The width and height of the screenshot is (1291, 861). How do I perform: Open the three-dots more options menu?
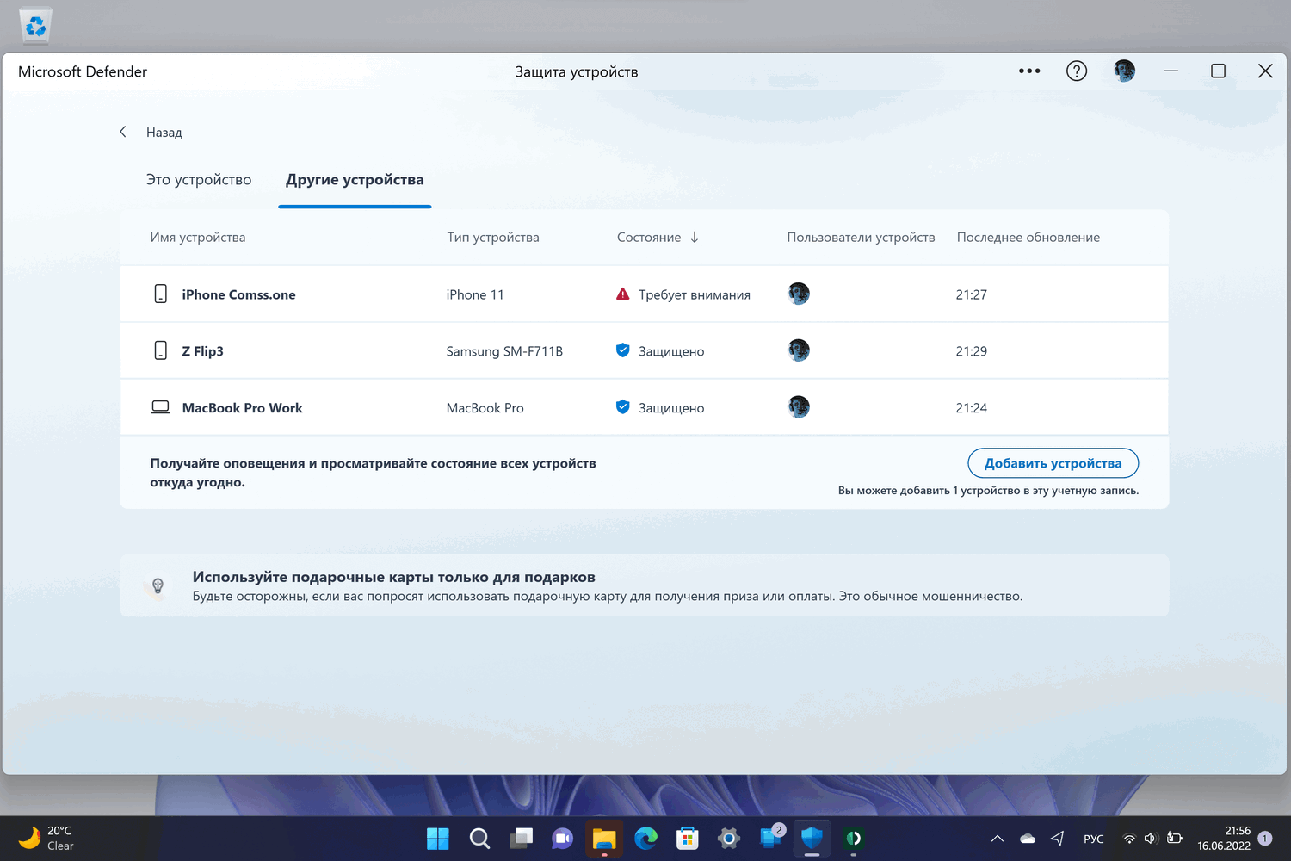[x=1029, y=71]
